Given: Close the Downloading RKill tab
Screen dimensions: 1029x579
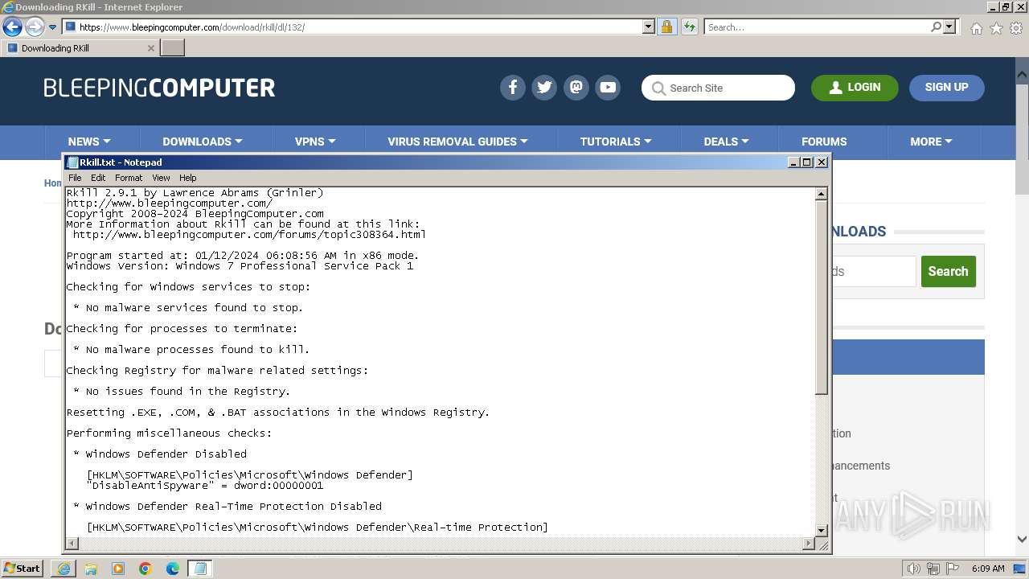Looking at the screenshot, I should pyautogui.click(x=150, y=48).
